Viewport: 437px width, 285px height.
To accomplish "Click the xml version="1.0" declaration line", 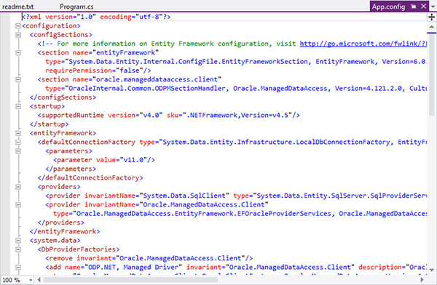I will (x=96, y=17).
